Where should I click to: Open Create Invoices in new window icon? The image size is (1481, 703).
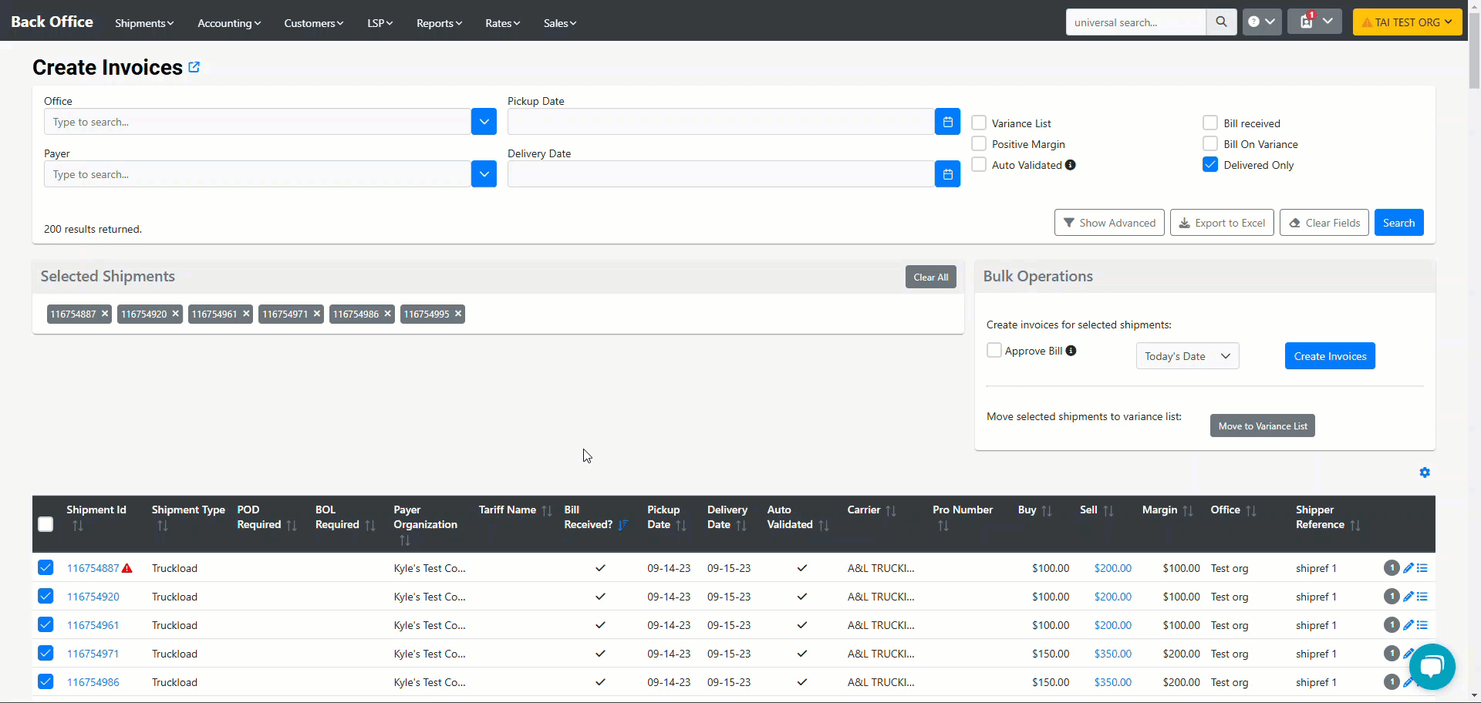pyautogui.click(x=194, y=67)
